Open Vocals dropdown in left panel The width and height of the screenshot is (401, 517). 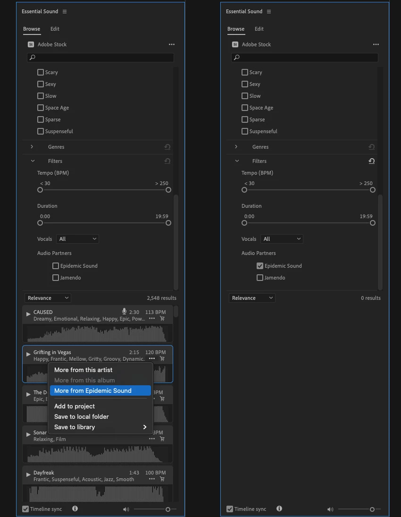[77, 239]
